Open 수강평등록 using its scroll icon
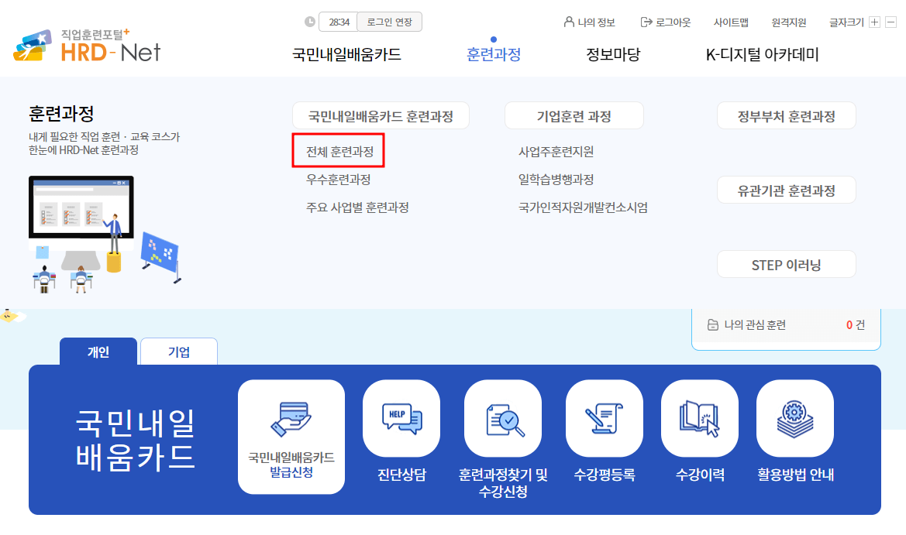Image resolution: width=906 pixels, height=535 pixels. (x=605, y=418)
